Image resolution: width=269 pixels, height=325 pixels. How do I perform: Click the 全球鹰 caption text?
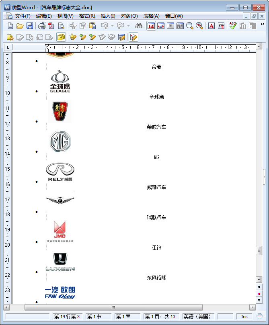tap(156, 97)
